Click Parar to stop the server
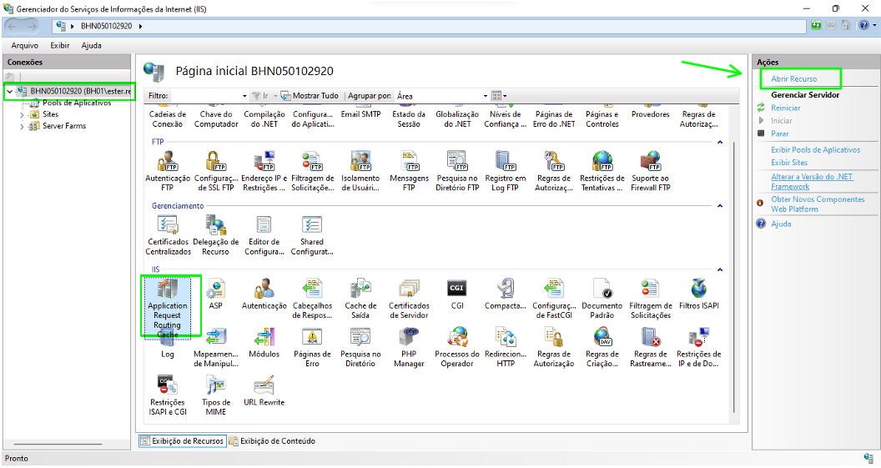 click(779, 133)
